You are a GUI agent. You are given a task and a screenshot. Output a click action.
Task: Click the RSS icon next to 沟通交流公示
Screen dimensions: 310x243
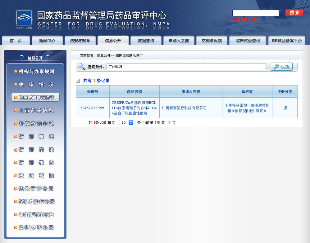(x=16, y=228)
